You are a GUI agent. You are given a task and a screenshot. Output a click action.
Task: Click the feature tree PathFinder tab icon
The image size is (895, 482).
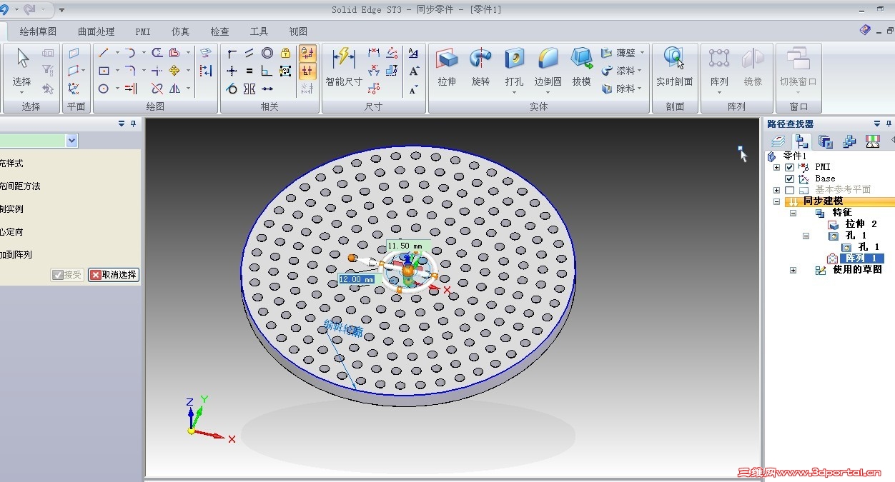[801, 141]
